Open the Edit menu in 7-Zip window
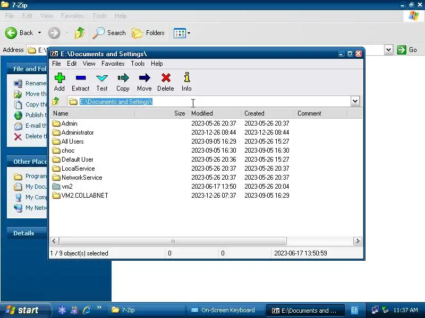Image resolution: width=425 pixels, height=318 pixels. click(72, 64)
